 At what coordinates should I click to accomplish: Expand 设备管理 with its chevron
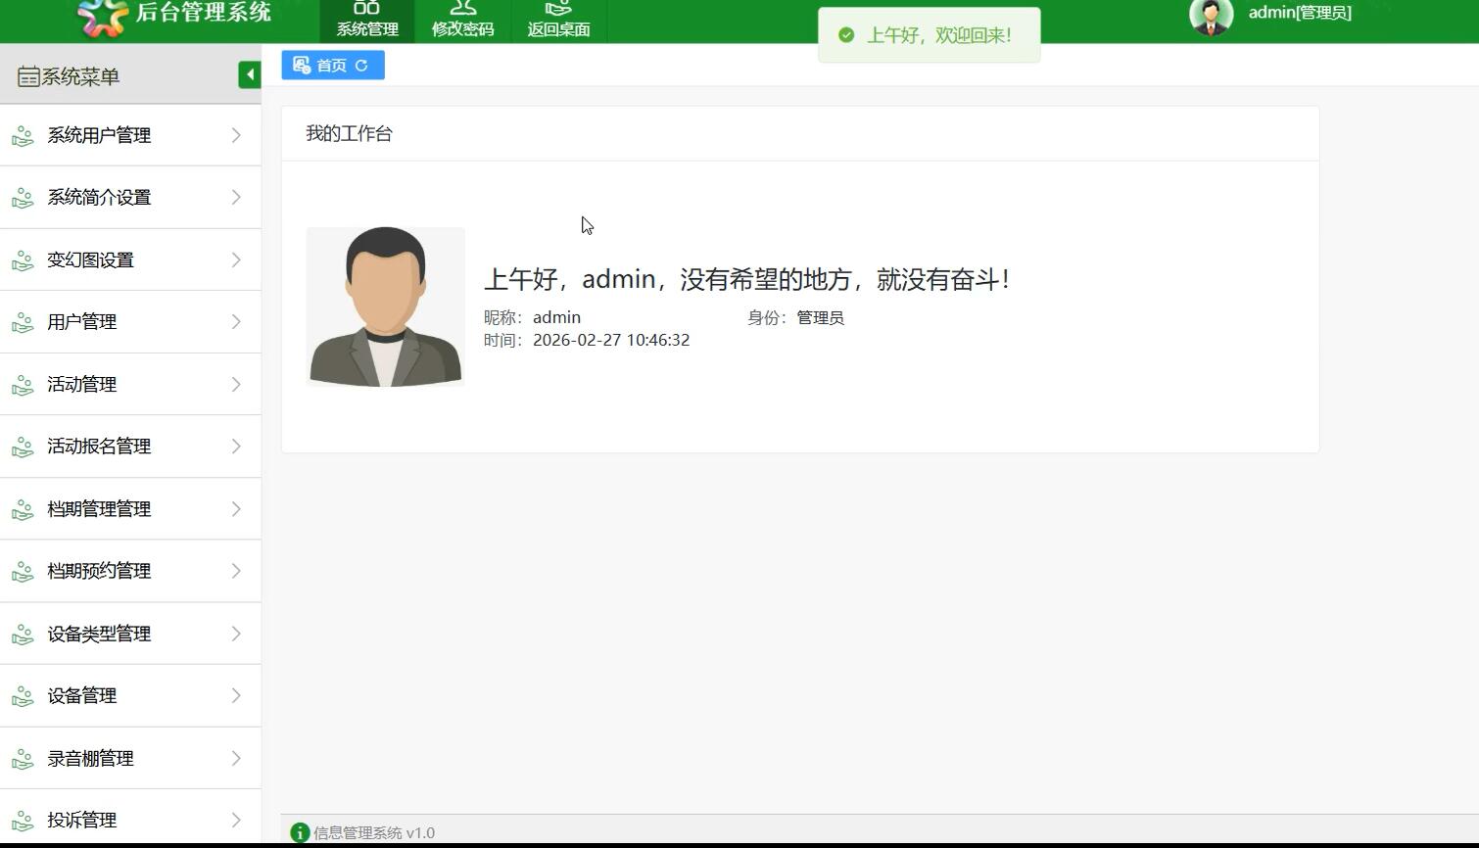(x=236, y=695)
